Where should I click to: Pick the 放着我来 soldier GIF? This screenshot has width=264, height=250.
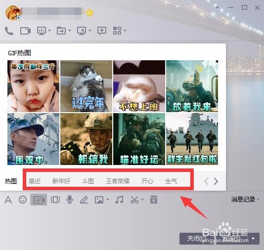[x=192, y=86]
